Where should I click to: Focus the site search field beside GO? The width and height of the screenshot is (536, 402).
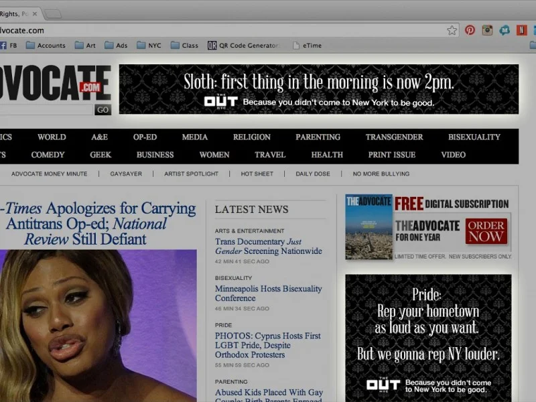(x=46, y=110)
